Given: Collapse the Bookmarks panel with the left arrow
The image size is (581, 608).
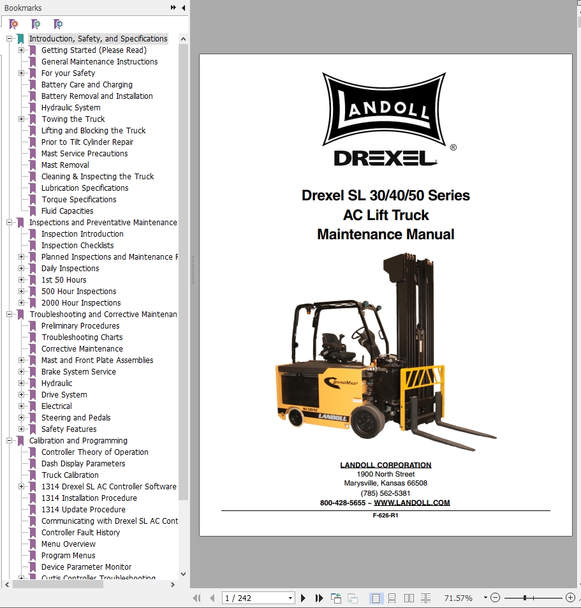Looking at the screenshot, I should pos(183,8).
